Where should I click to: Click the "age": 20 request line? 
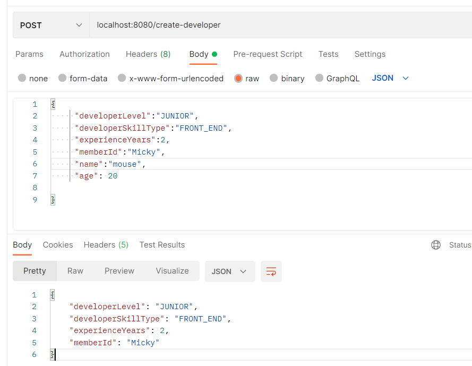(96, 176)
